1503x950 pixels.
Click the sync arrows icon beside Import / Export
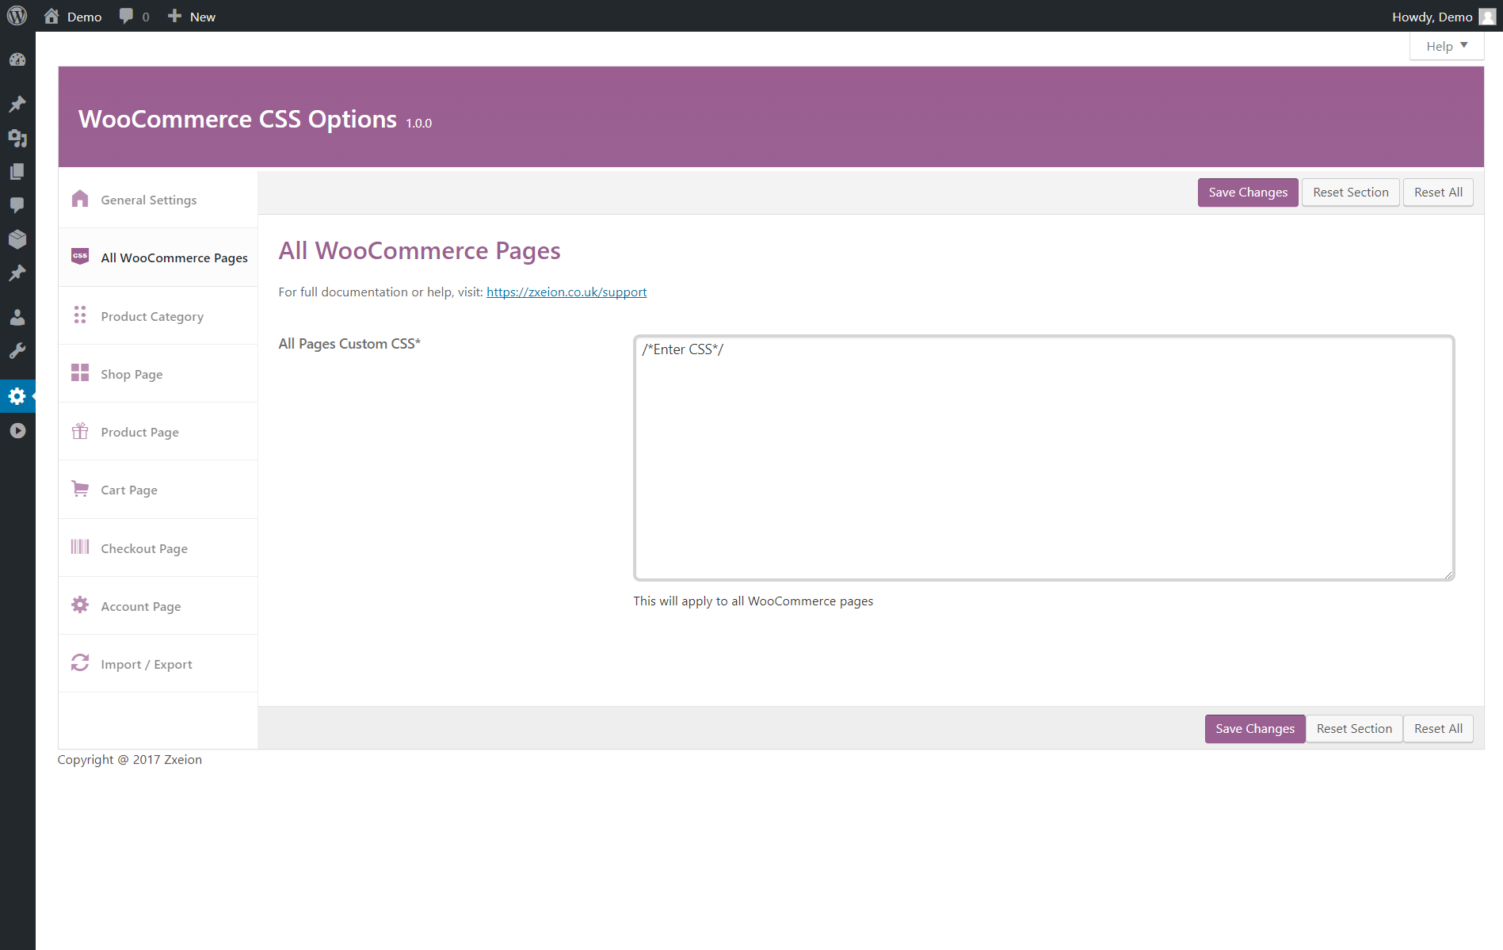[x=79, y=663]
